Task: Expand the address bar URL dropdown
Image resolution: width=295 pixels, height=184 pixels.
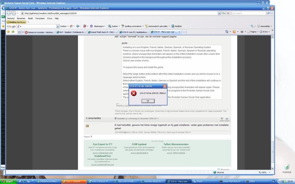Action: coord(219,13)
